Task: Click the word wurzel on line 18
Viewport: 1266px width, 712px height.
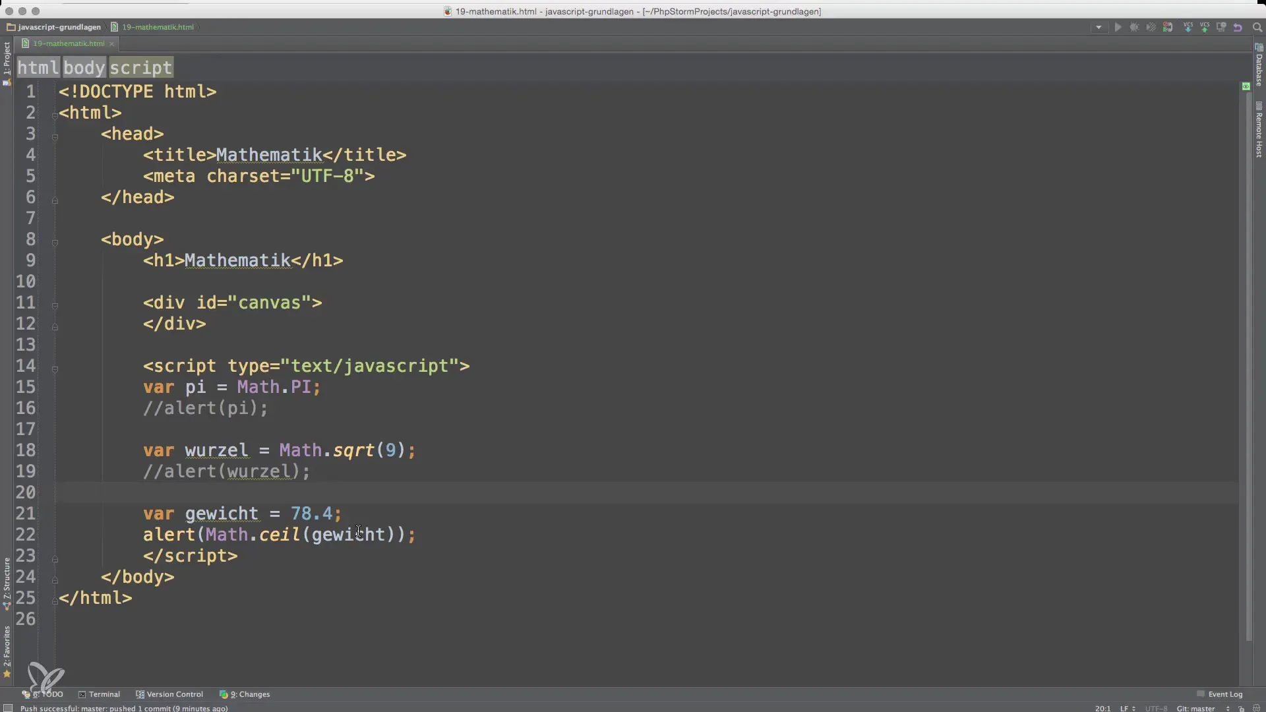Action: 216,450
